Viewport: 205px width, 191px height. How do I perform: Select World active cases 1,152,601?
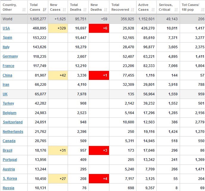[146, 19]
